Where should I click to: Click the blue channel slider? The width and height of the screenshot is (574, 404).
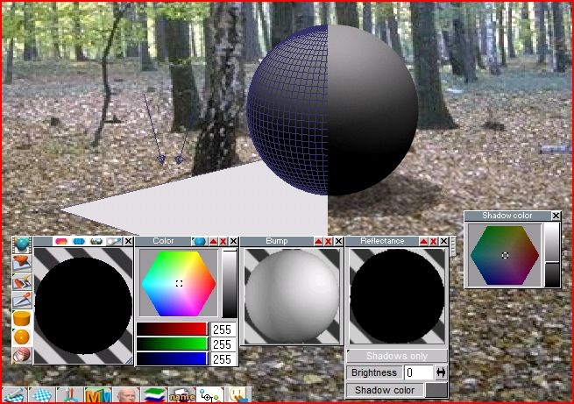coord(173,358)
